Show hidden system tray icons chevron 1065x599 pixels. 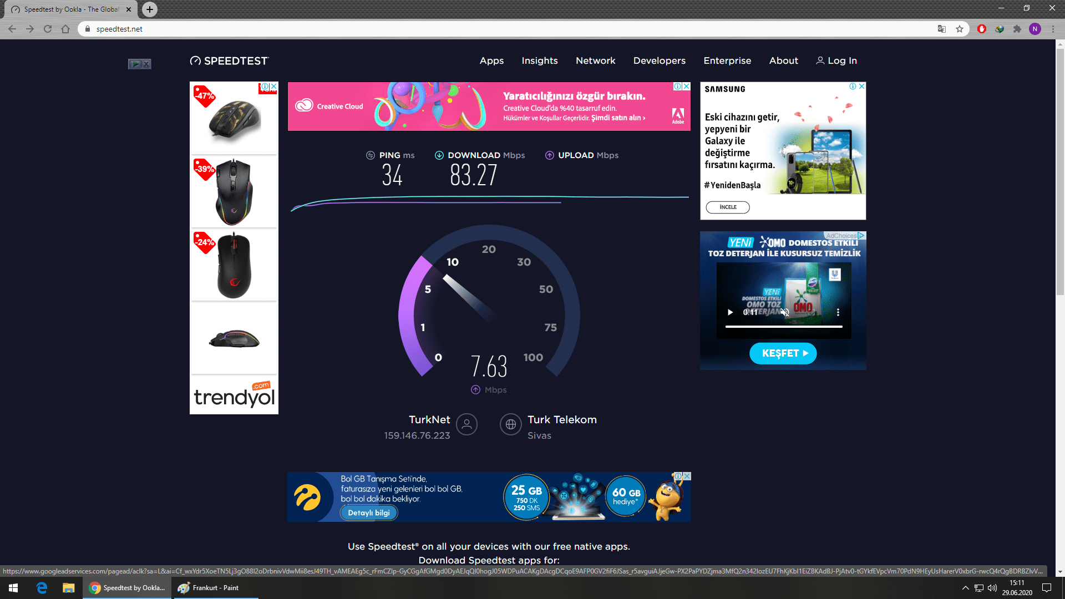pyautogui.click(x=965, y=588)
